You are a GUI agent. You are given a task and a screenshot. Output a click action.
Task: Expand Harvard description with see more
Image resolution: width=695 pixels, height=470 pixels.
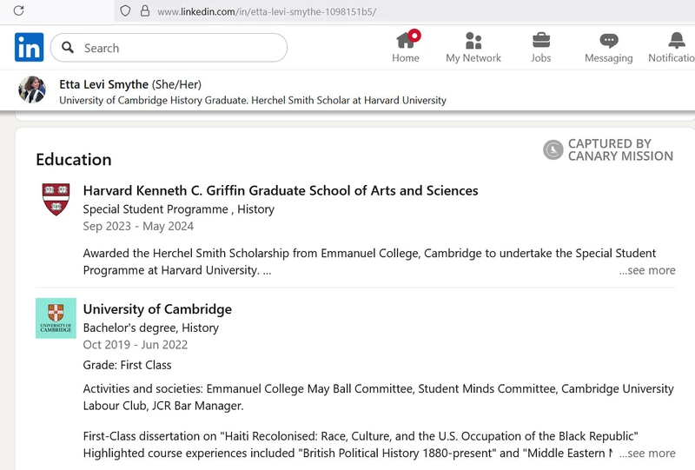[646, 270]
